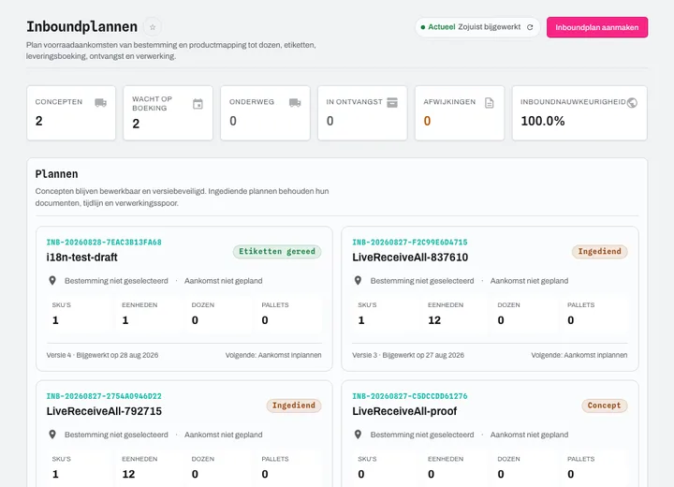This screenshot has height=487, width=674.
Task: Click the Dozen value in LiveReceiveAll-837610 card
Action: point(501,320)
